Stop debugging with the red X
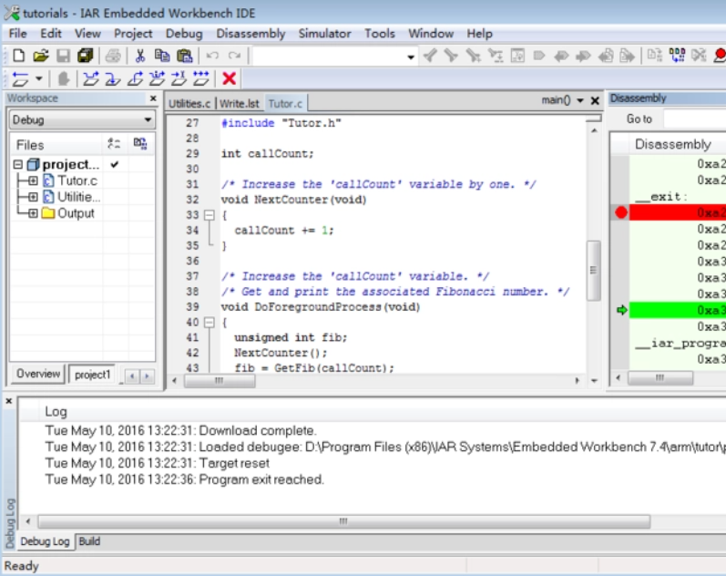 coord(230,79)
